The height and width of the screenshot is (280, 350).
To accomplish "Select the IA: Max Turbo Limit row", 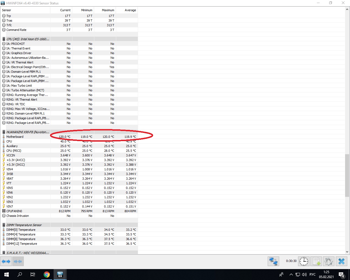I will (x=69, y=86).
